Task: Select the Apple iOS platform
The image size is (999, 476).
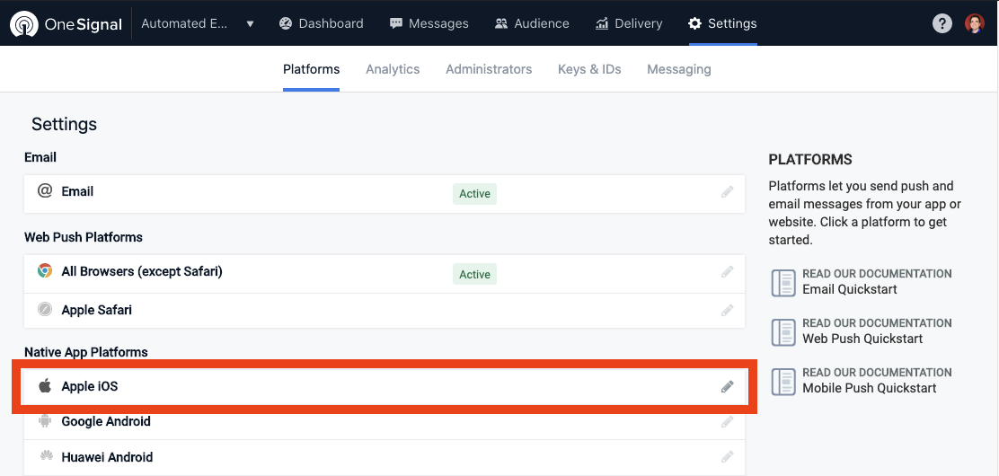Action: point(385,386)
